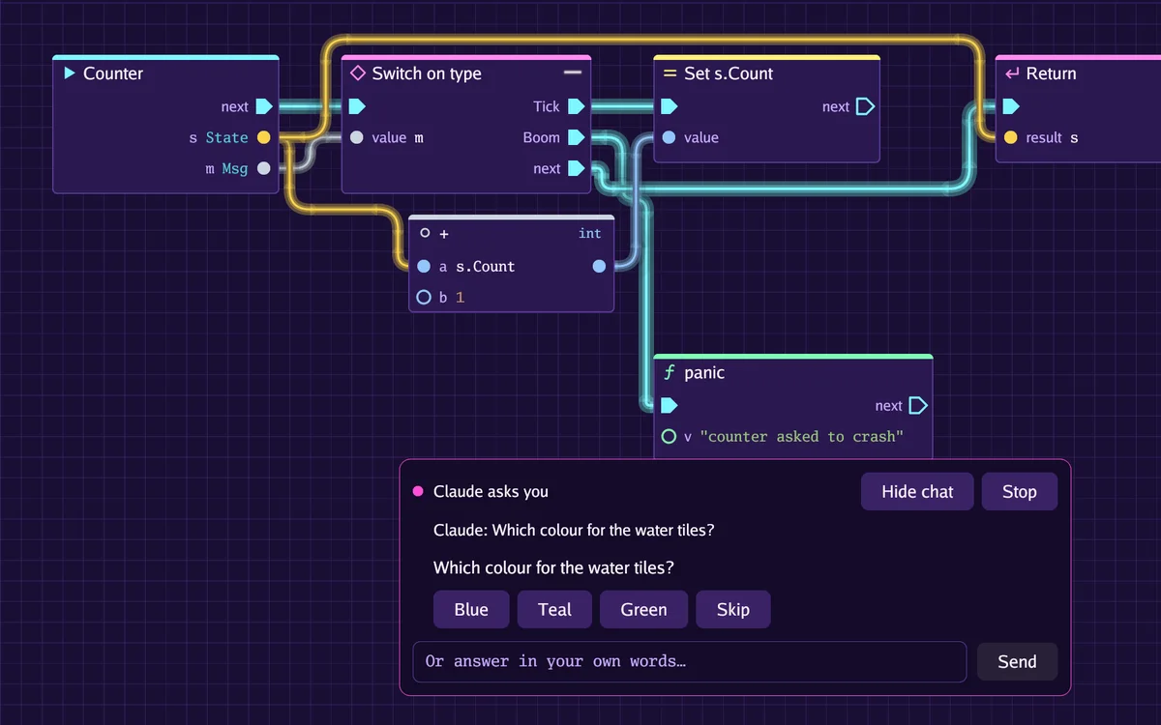This screenshot has width=1161, height=725.
Task: Click the yellow State output port
Action: (x=263, y=137)
